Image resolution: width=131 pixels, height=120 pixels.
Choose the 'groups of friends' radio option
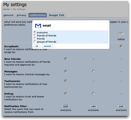click(x=35, y=41)
